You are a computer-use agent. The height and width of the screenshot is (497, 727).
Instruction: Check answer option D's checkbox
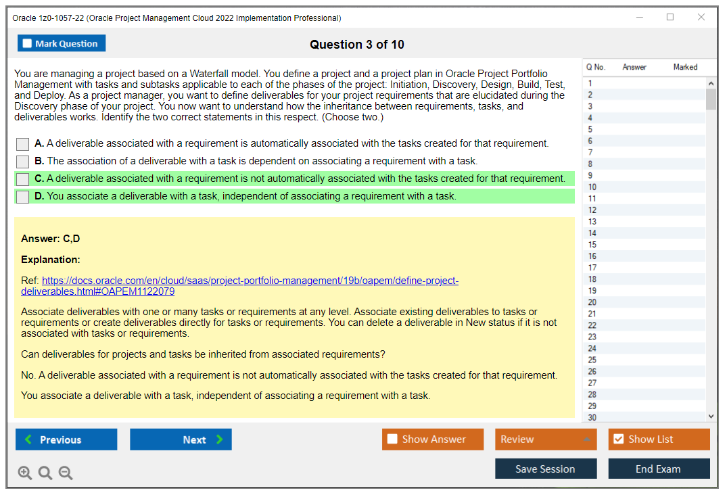(x=22, y=196)
